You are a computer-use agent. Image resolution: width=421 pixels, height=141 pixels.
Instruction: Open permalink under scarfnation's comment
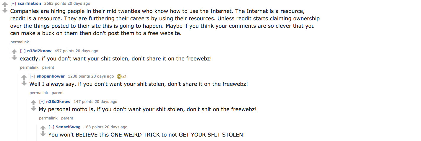(19, 42)
